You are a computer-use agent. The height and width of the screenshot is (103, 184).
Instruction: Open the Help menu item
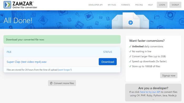(150, 5)
